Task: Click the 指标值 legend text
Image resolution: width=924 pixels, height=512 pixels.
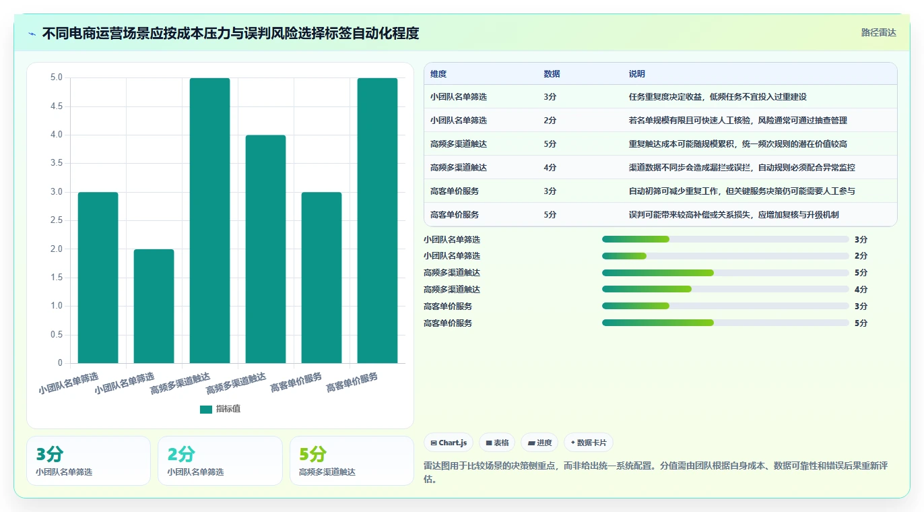Action: (228, 409)
